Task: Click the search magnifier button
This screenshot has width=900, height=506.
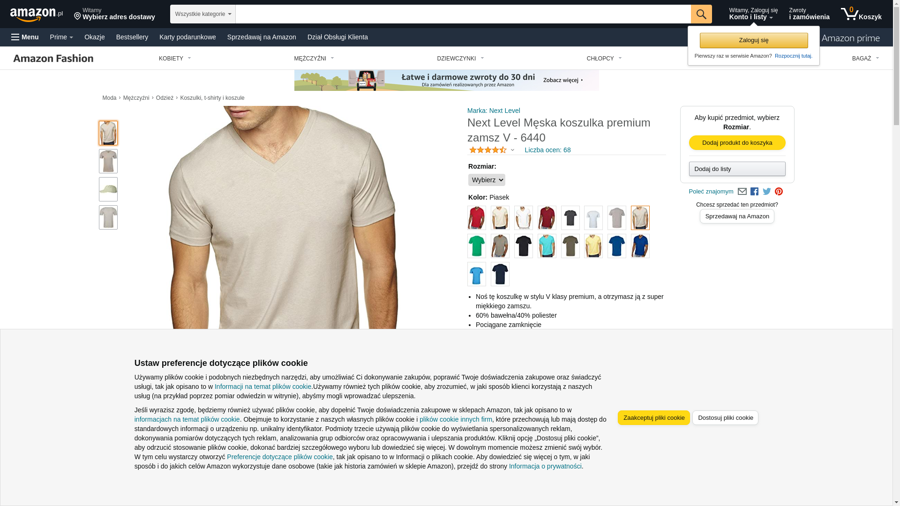Action: tap(701, 14)
